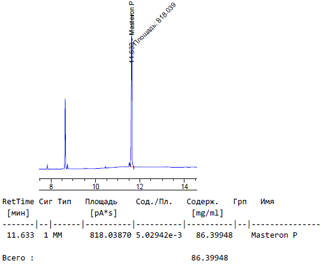Click the retention time value 11.633
The height and width of the screenshot is (264, 321).
20,235
